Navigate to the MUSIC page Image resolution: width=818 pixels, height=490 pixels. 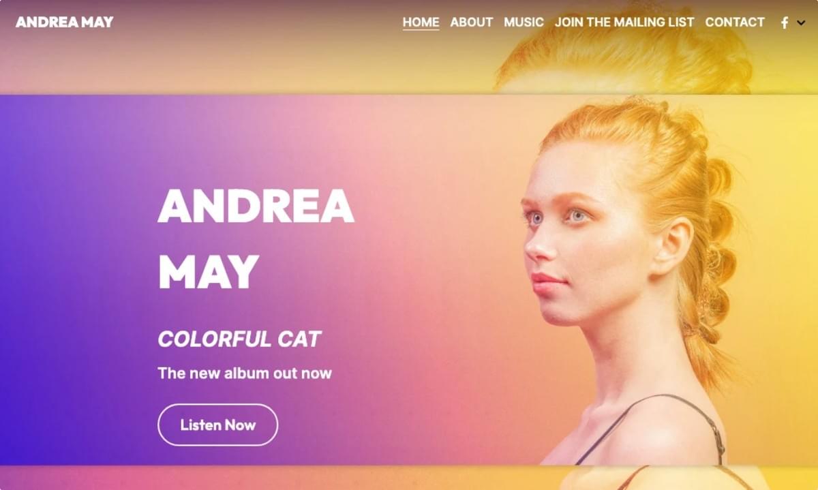pyautogui.click(x=524, y=22)
